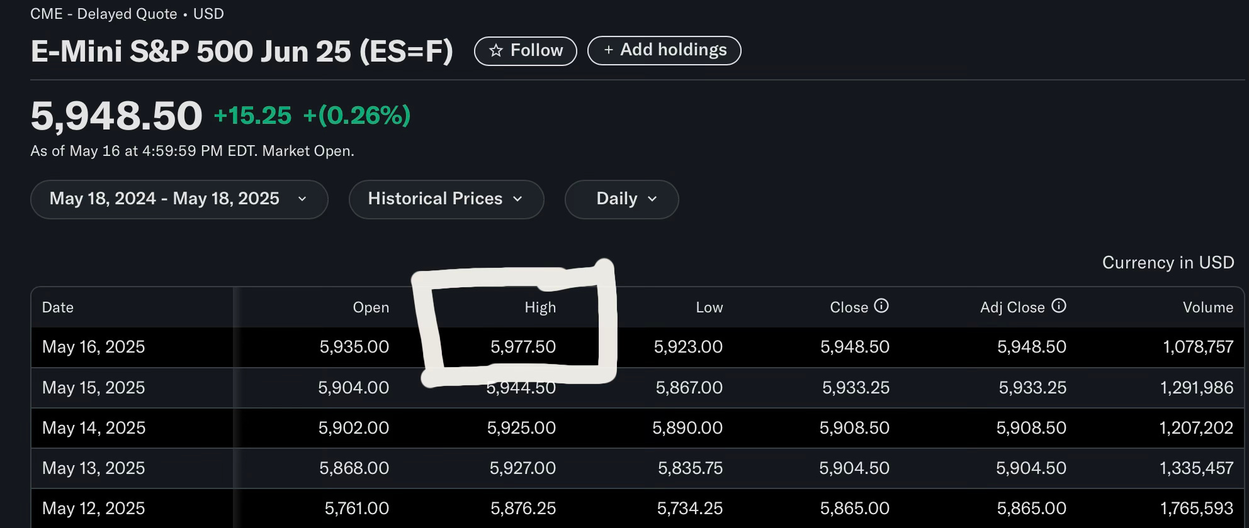Click the As of May 16 timestamp
1249x528 pixels.
(192, 151)
